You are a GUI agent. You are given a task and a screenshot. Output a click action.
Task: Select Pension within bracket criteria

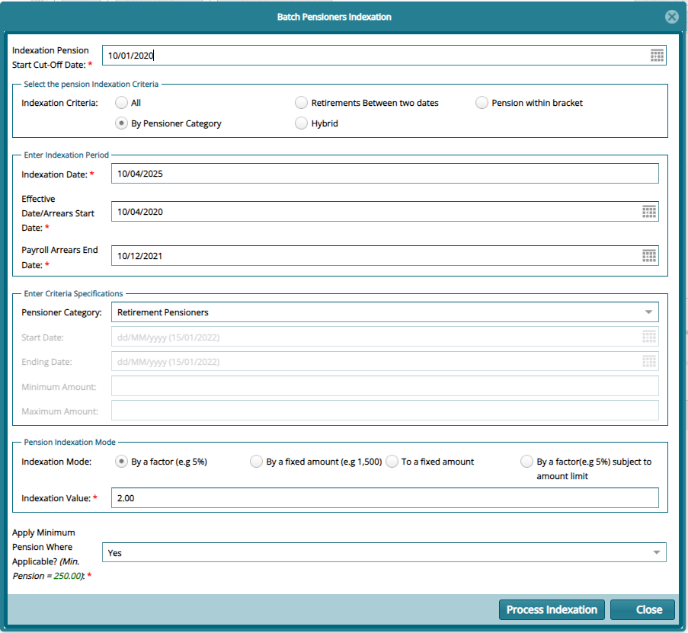(481, 102)
